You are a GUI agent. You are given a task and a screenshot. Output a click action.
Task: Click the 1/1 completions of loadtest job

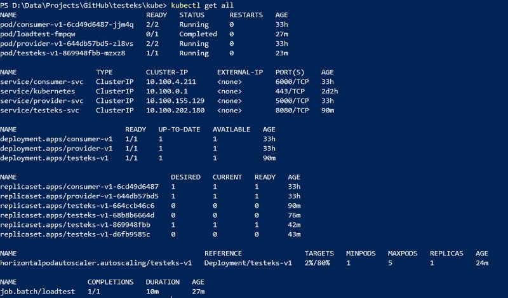coord(93,292)
